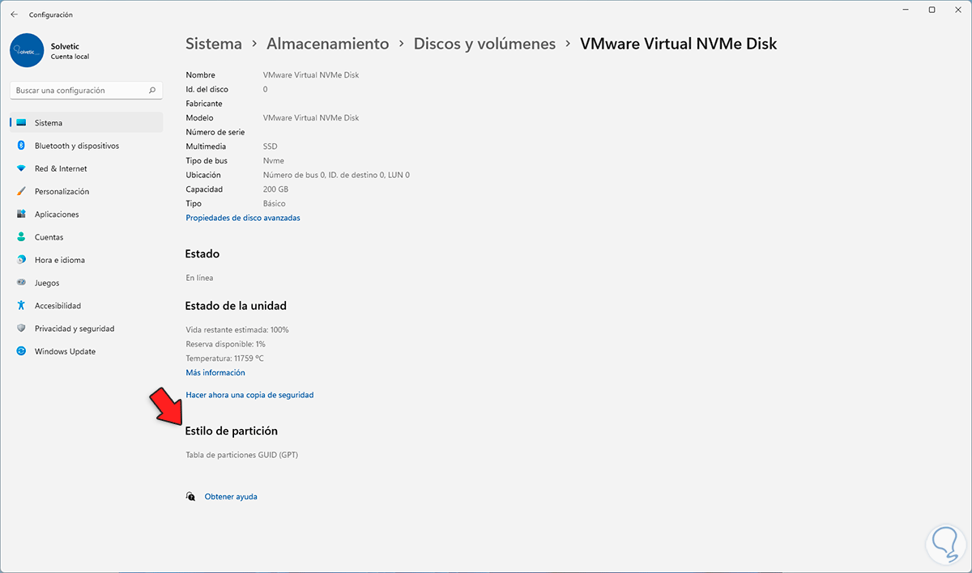Select the Personalización brush icon

tap(21, 192)
